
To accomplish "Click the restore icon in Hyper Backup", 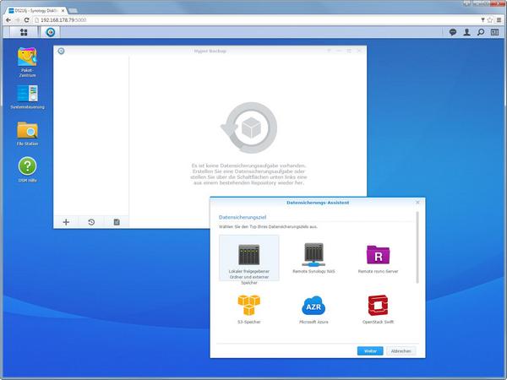I will [91, 222].
